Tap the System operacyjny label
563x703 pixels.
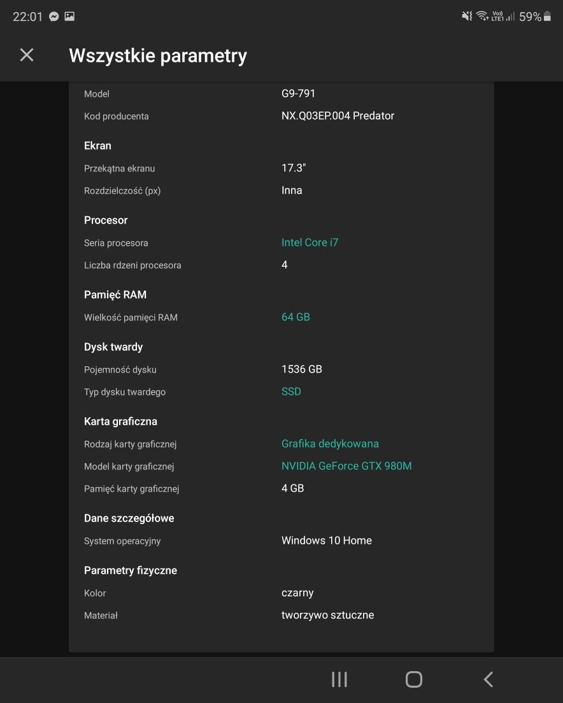[122, 541]
